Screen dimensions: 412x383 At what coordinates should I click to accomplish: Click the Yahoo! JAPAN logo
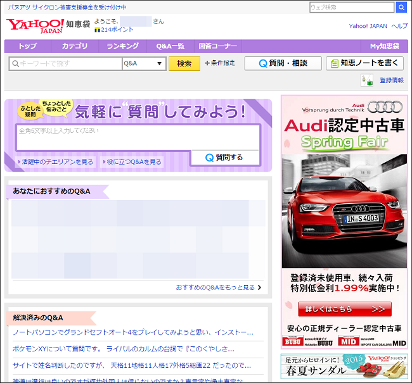[35, 26]
